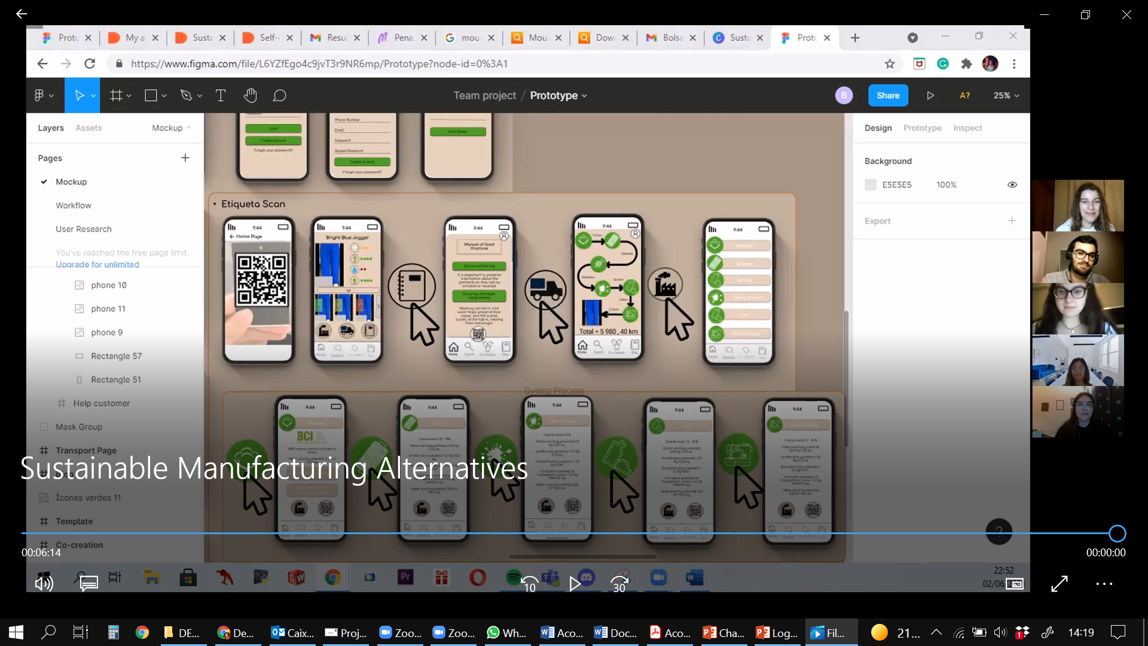Switch to the Inspect tab
This screenshot has width=1148, height=646.
[x=967, y=128]
